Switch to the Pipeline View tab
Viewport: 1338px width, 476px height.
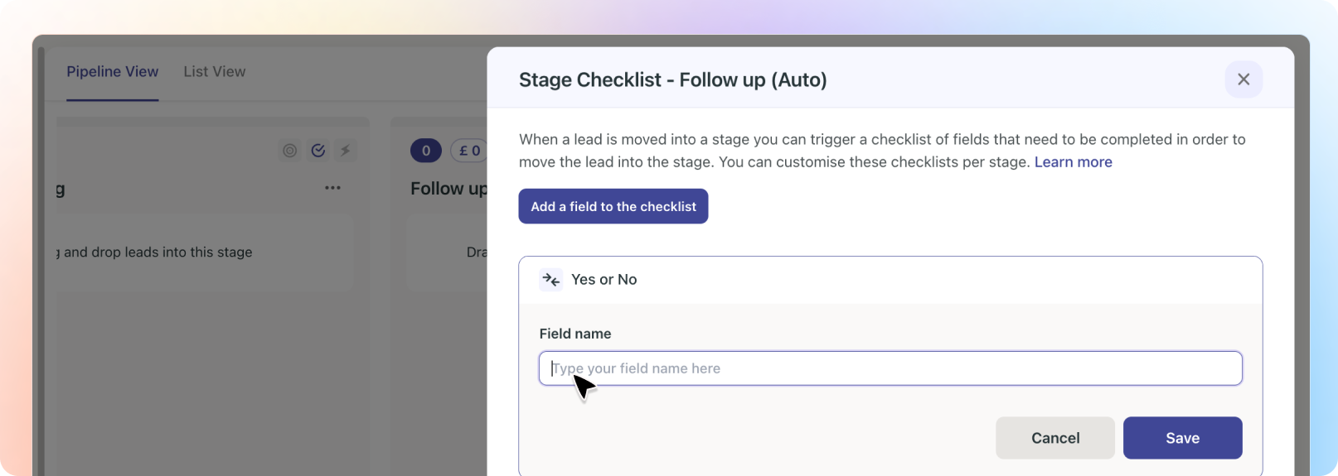tap(112, 72)
